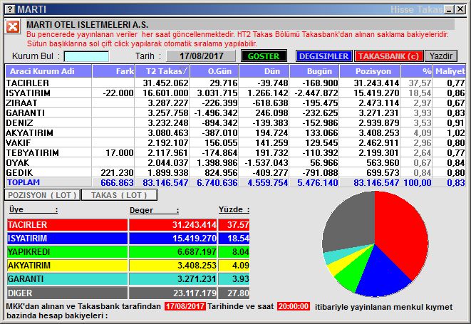Sort by Dün column header

pos(264,71)
